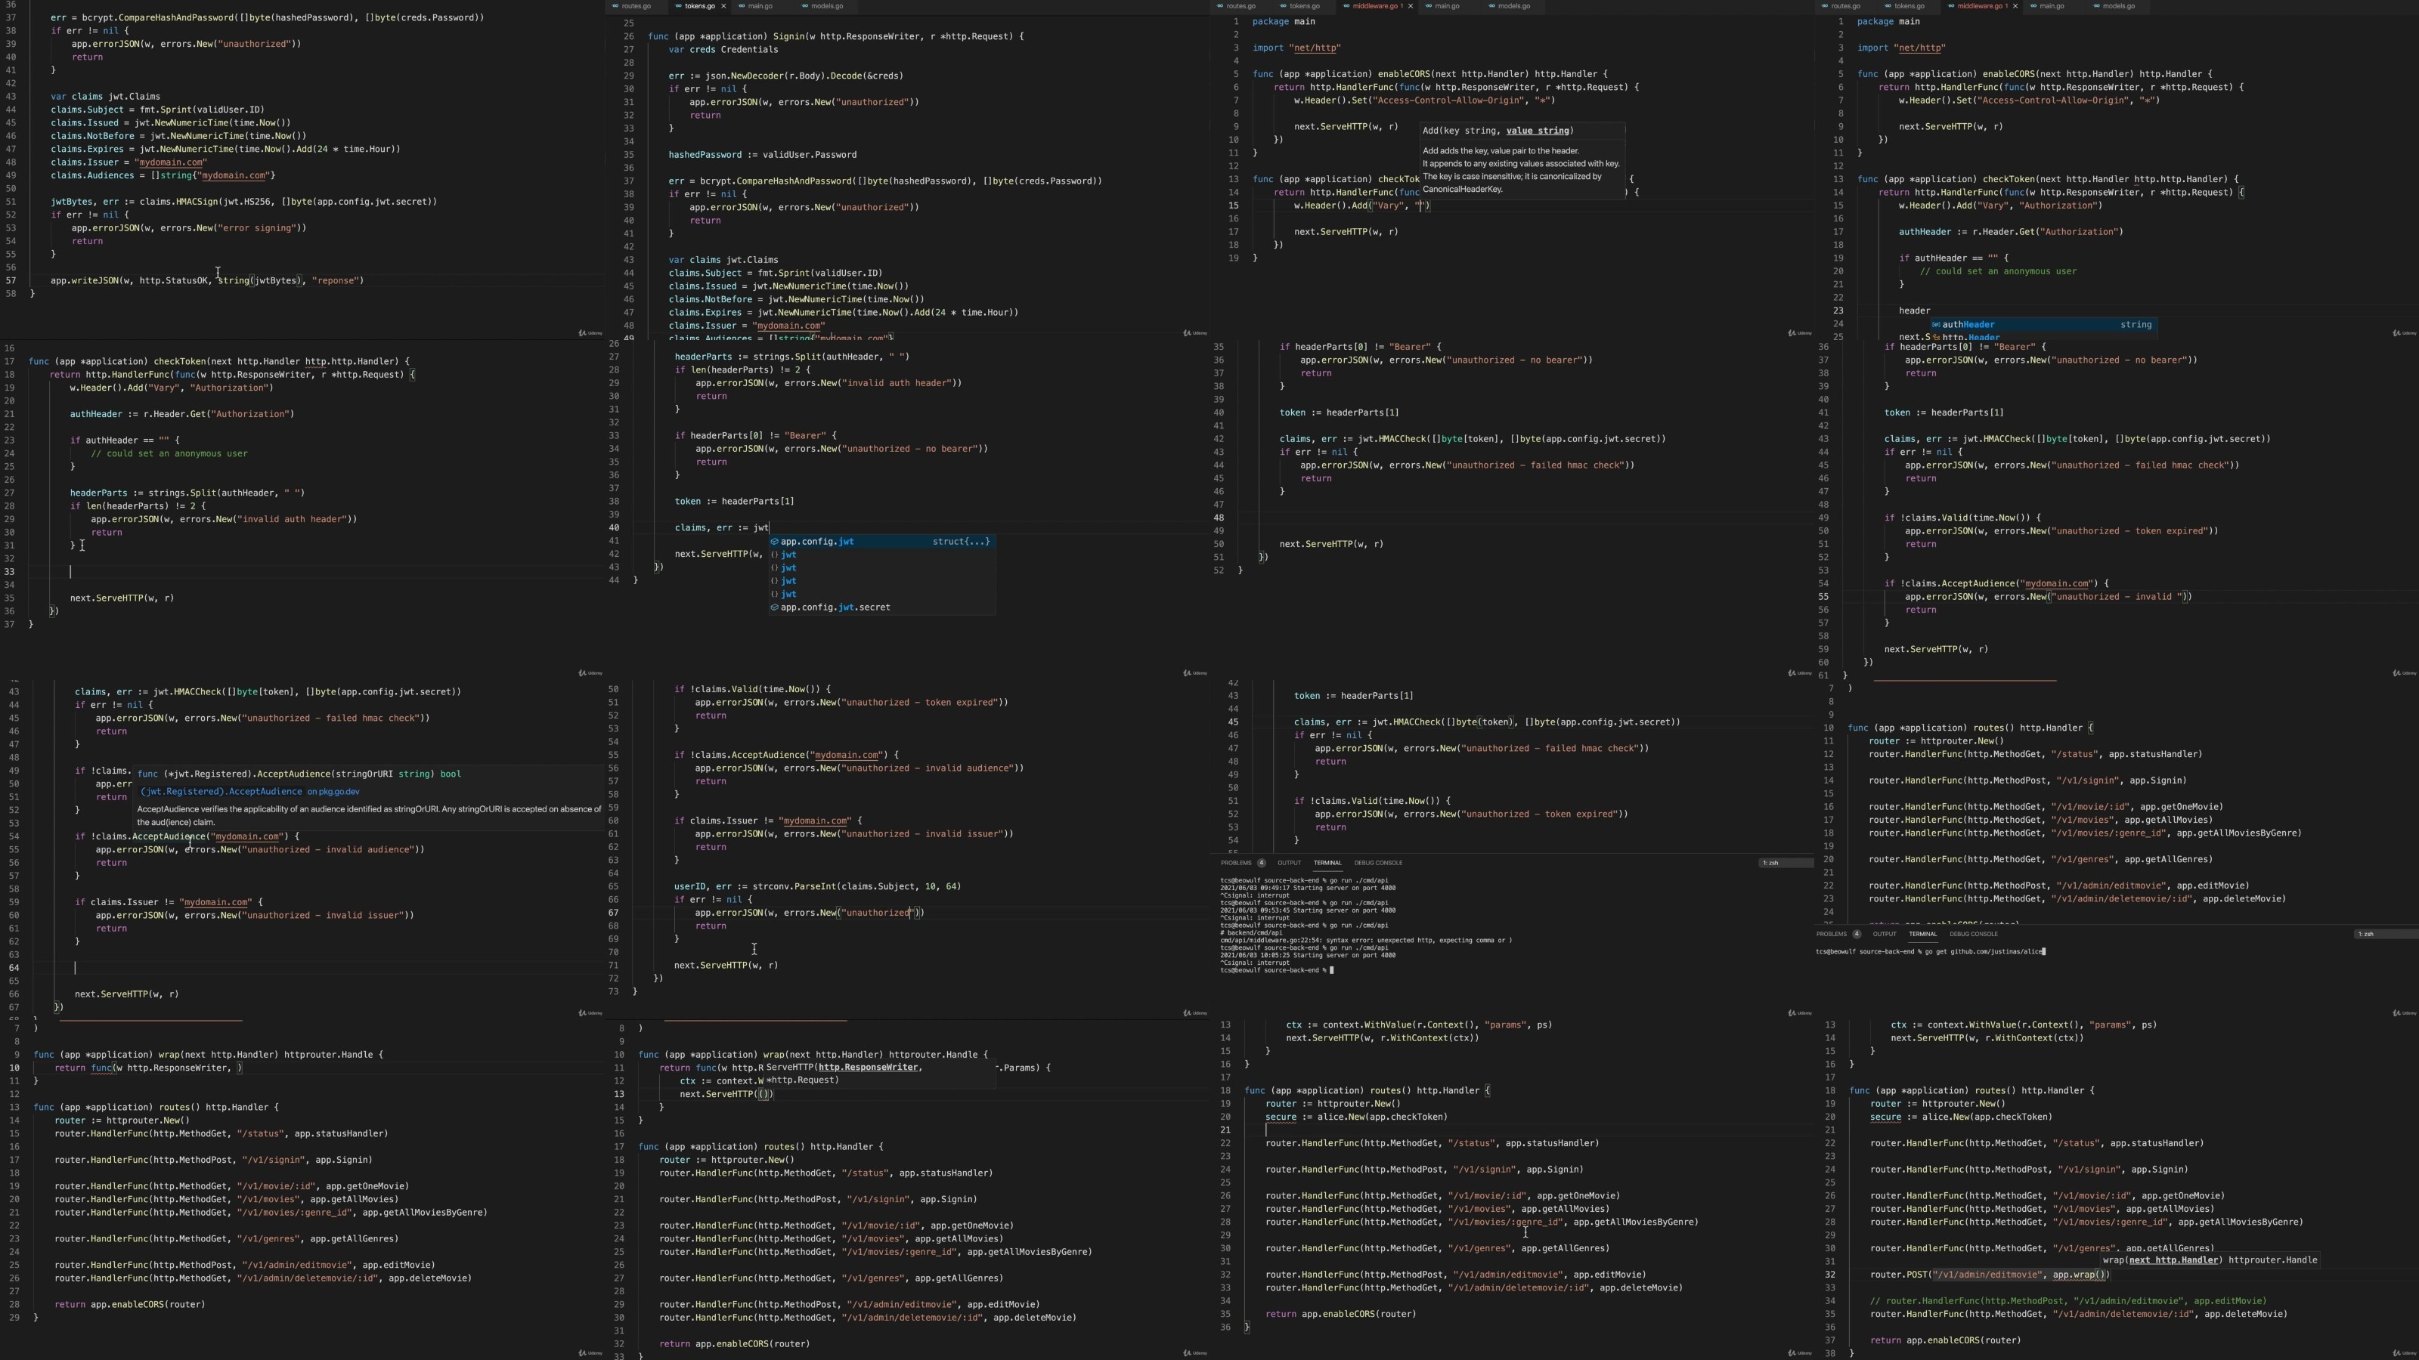Open the routes.go tab in the pane with the authHeader suggestion
Screen dimensions: 2419x1360
(1844, 7)
